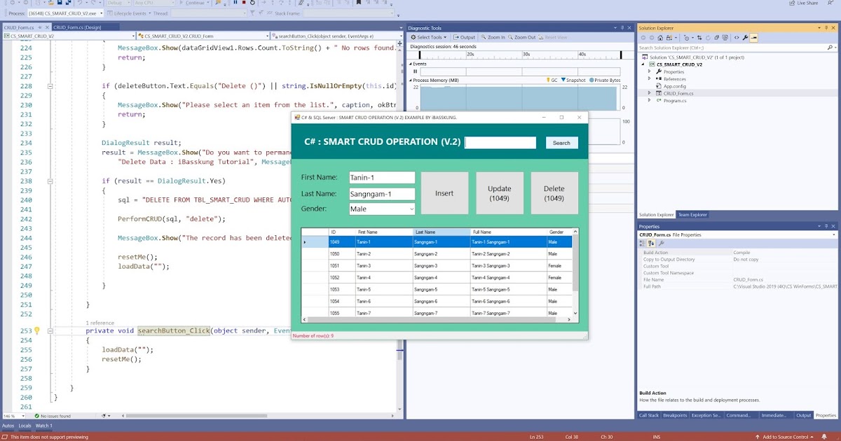Click the Live Share icon

pos(803,3)
